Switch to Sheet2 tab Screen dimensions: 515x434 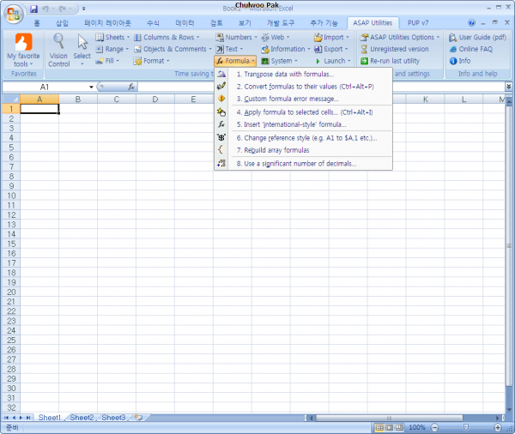pos(82,418)
